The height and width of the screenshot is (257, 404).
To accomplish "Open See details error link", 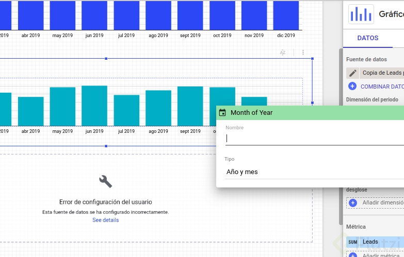I will click(x=106, y=220).
